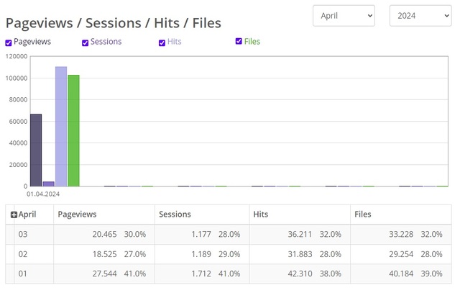Click the Pageviews / Sessions / Hits / Files heading

tap(114, 23)
